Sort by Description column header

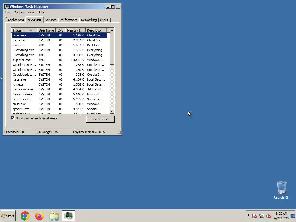96,30
